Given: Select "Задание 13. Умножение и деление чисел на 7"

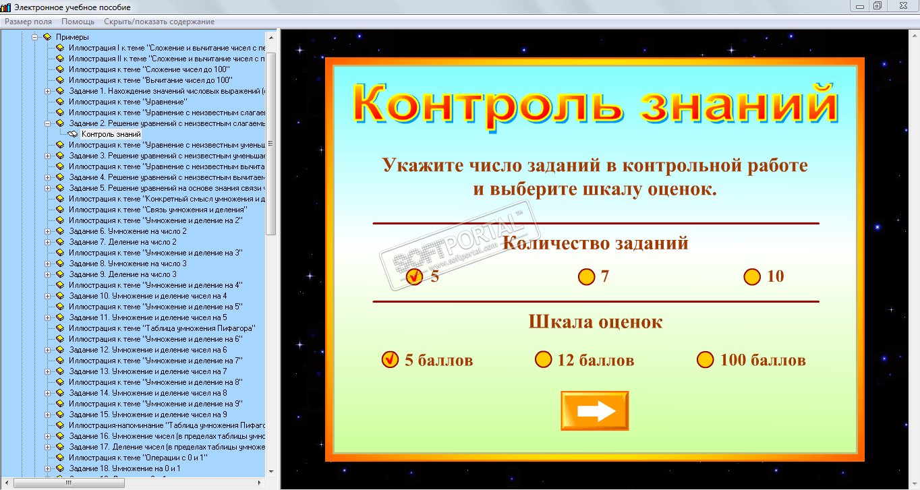Looking at the screenshot, I should tap(148, 371).
